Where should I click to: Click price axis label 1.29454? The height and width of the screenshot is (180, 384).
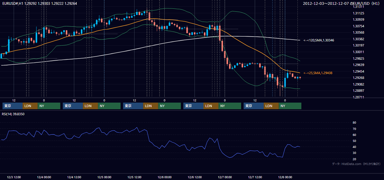coord(358,71)
